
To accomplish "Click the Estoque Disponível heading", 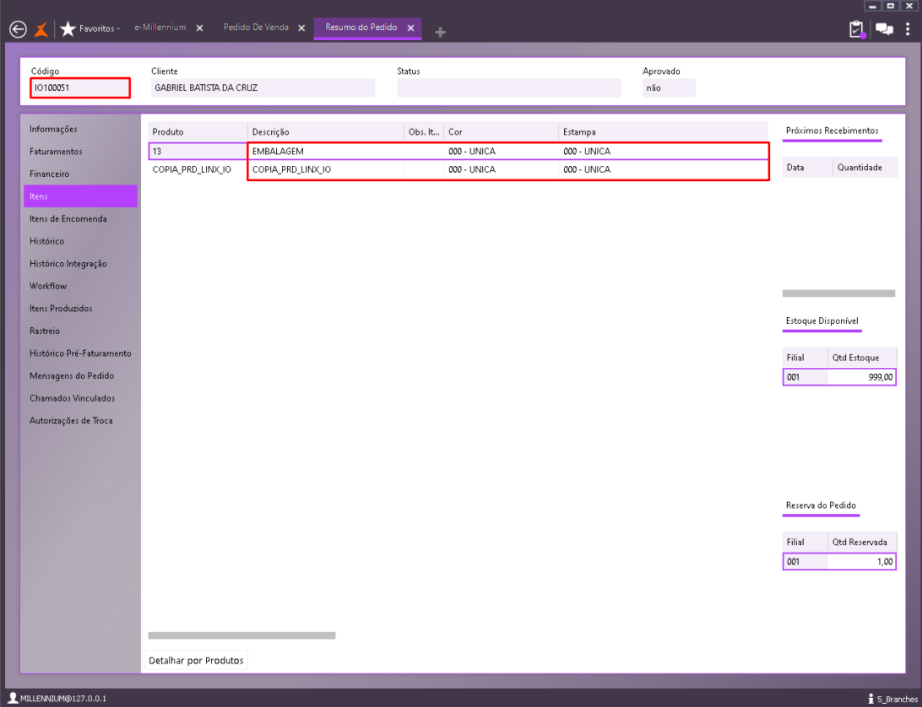I will tap(822, 321).
